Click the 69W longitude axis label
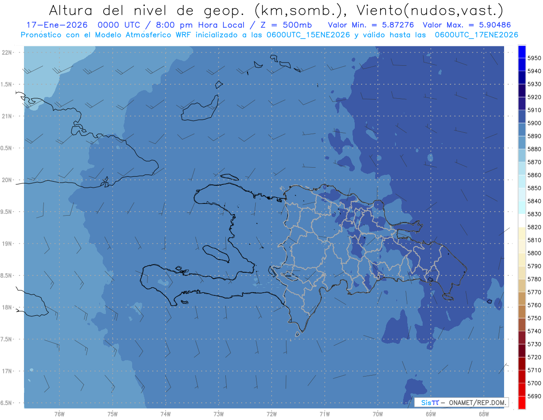The width and height of the screenshot is (543, 420). pos(430,414)
